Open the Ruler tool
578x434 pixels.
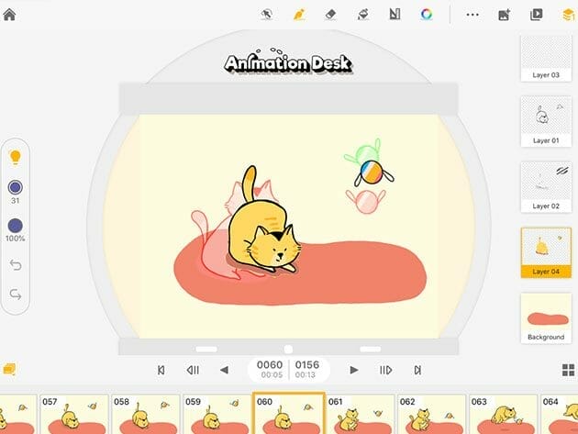point(395,15)
